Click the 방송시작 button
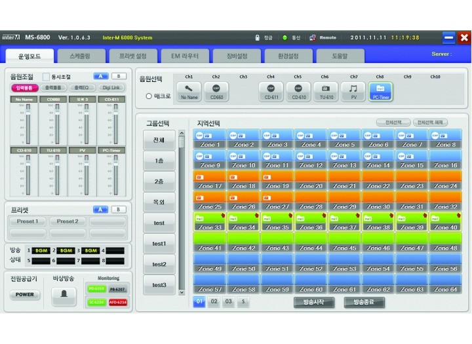The image size is (472, 344). (x=314, y=302)
